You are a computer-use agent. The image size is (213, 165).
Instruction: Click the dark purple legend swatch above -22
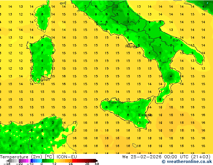coord(20,161)
